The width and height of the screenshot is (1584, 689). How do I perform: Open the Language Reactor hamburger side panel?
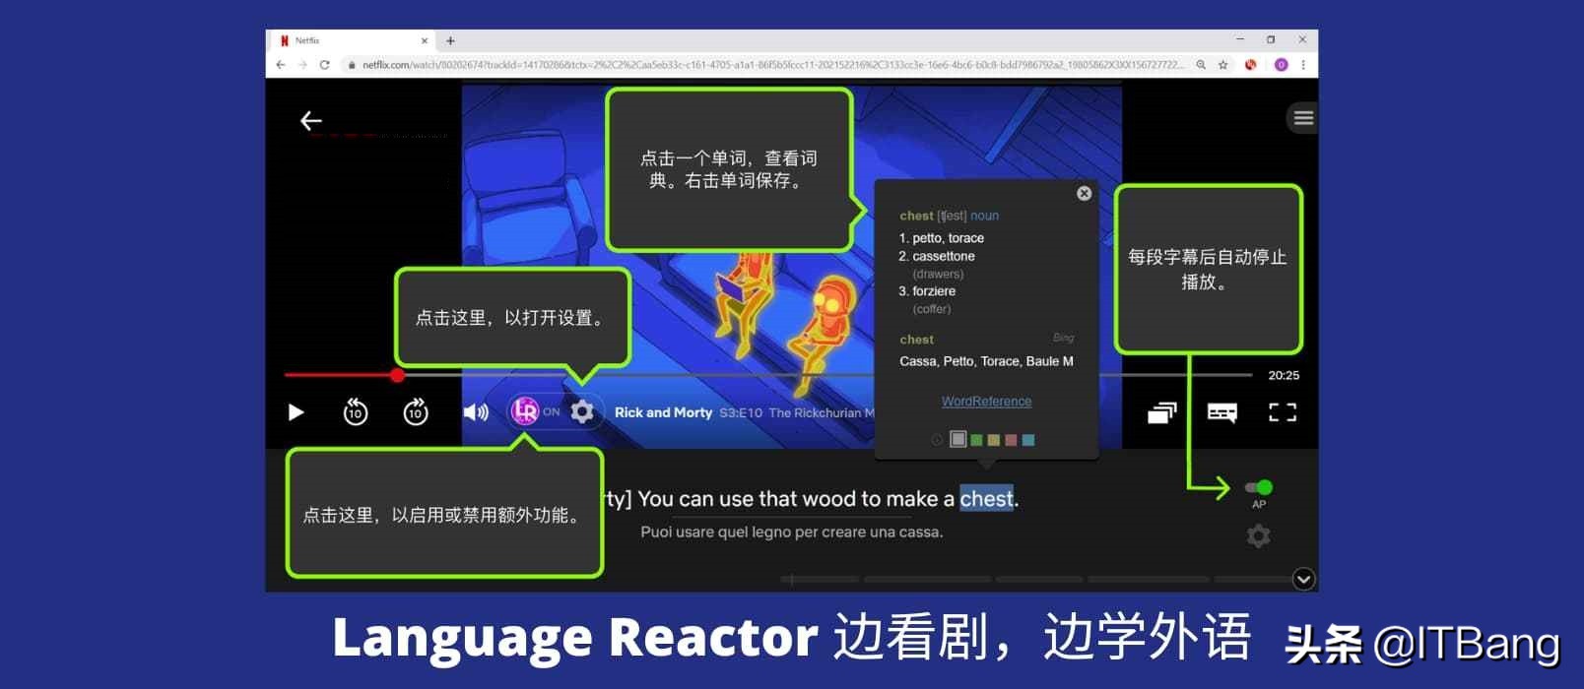coord(1303,118)
